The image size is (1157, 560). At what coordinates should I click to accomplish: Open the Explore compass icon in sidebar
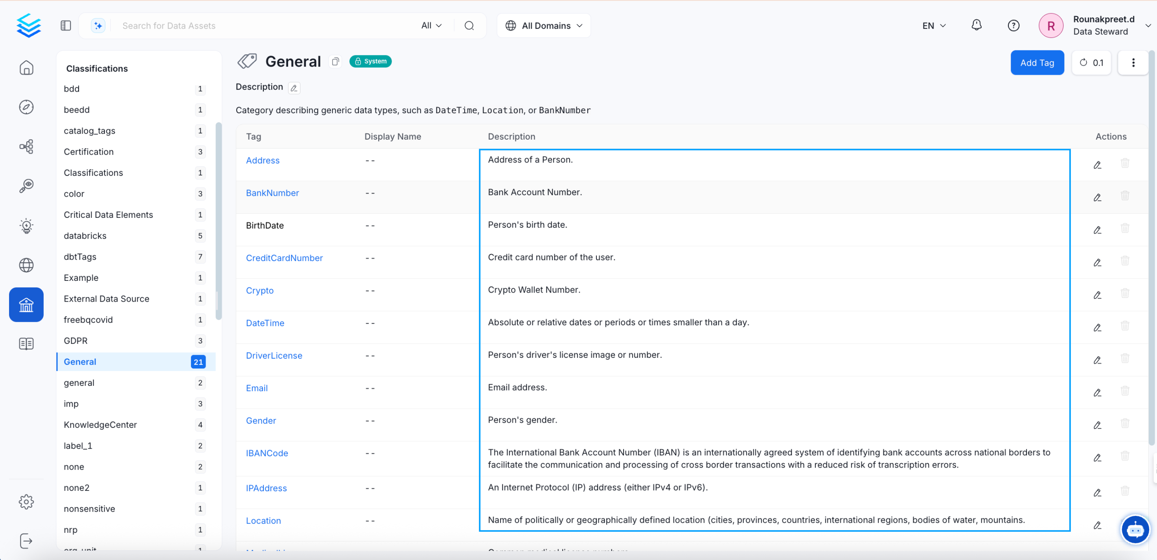(x=26, y=107)
